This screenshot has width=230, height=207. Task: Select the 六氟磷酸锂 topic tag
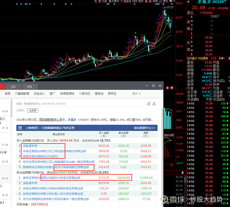point(22,94)
